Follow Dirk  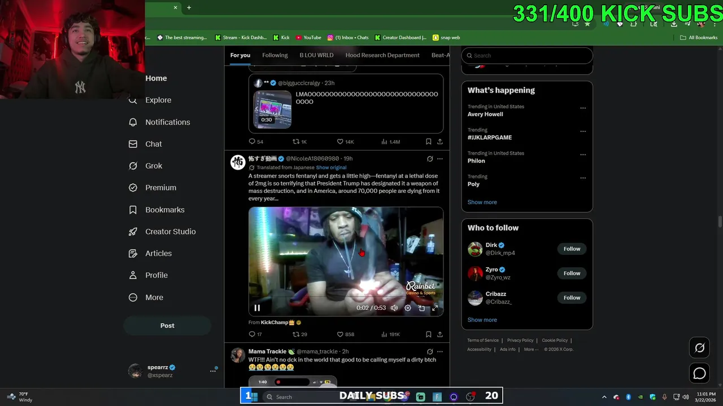point(572,249)
